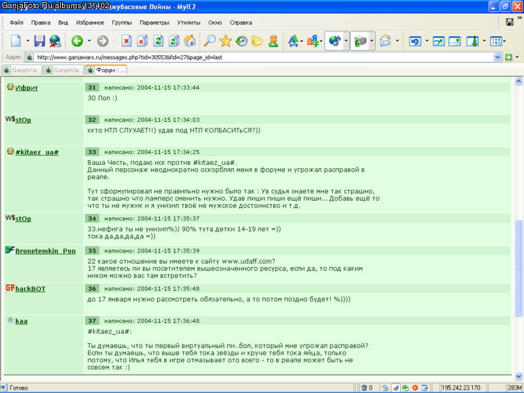Open dropdown arrow next to globe button
This screenshot has height=393, width=524.
[x=346, y=41]
